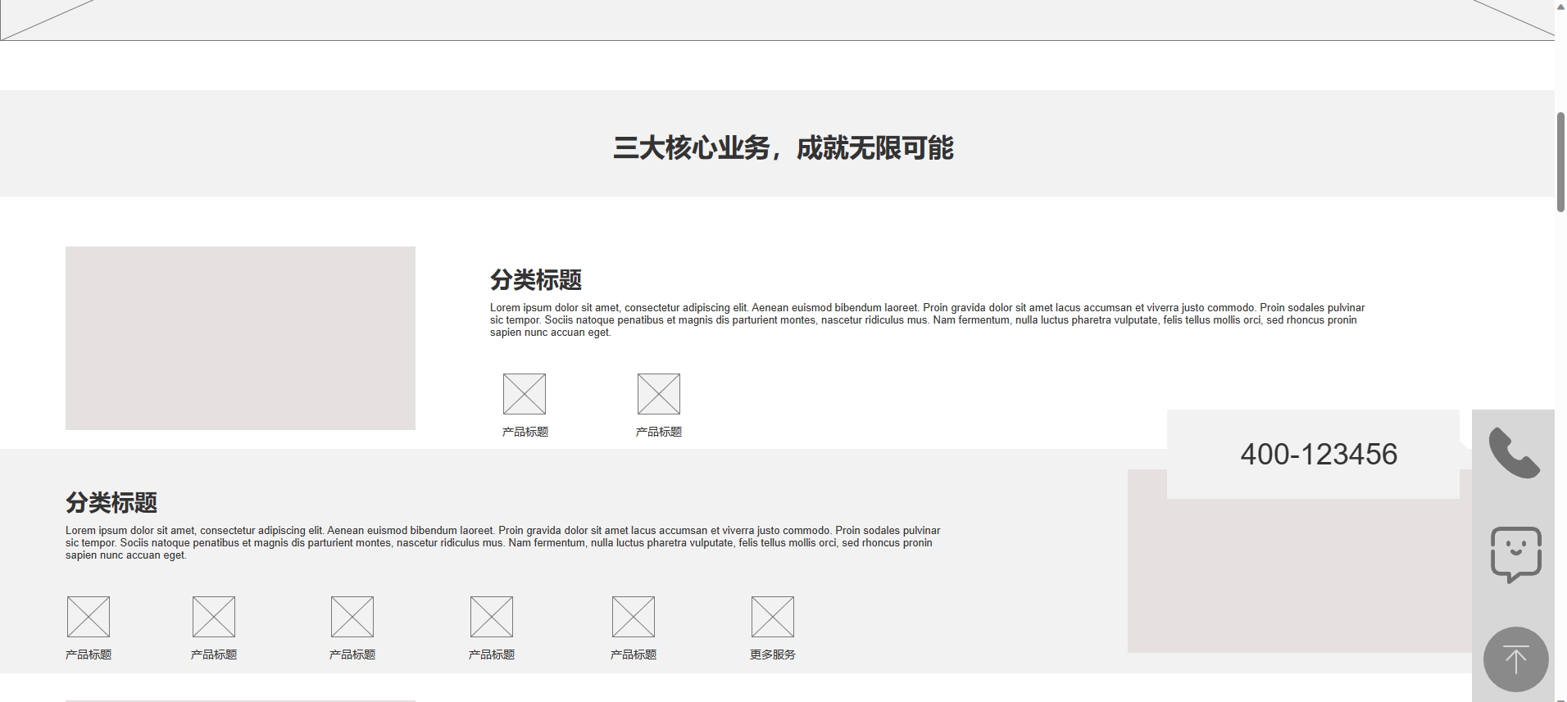Click the heading 三大核心业务，成就无限可能
Image resolution: width=1567 pixels, height=702 pixels.
click(783, 147)
